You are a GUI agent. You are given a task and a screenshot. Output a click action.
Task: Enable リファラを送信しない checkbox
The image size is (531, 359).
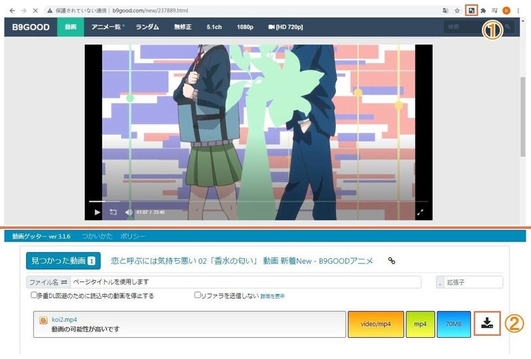point(197,295)
